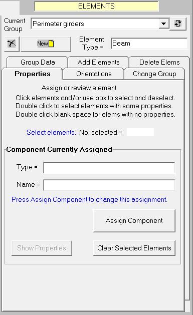Switch to the Change Group tab
The height and width of the screenshot is (315, 193).
click(x=154, y=74)
